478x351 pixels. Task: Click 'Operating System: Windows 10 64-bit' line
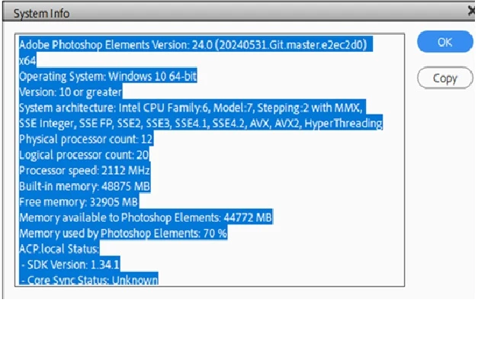(x=108, y=76)
